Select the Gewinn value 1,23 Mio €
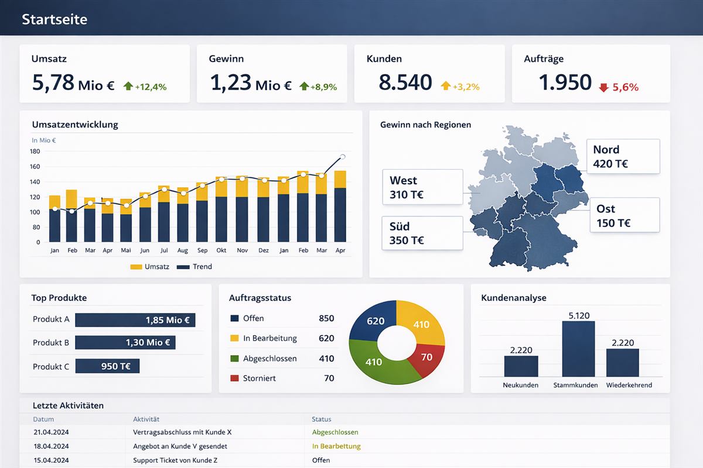 tap(250, 83)
